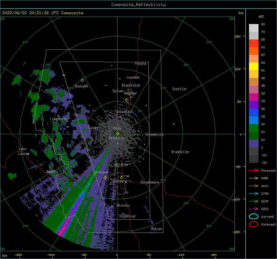This screenshot has height=259, width=277.
Task: Click the Blackfalds city label
Action: [x=131, y=85]
